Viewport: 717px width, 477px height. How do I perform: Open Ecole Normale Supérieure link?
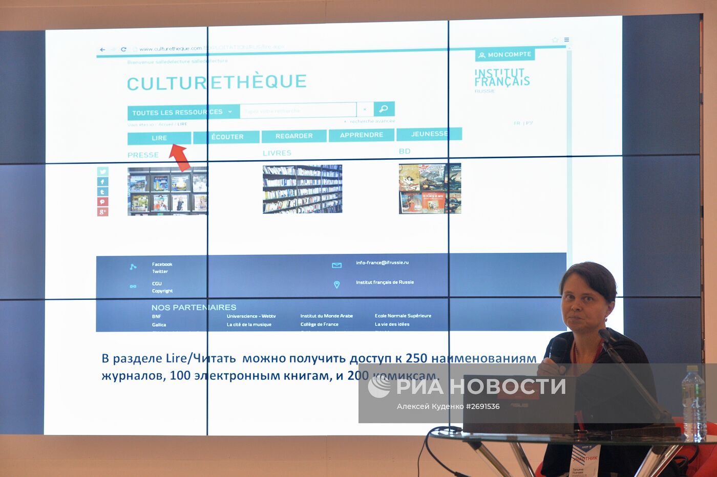coord(403,316)
